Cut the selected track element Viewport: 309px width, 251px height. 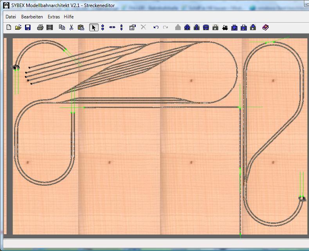point(71,27)
